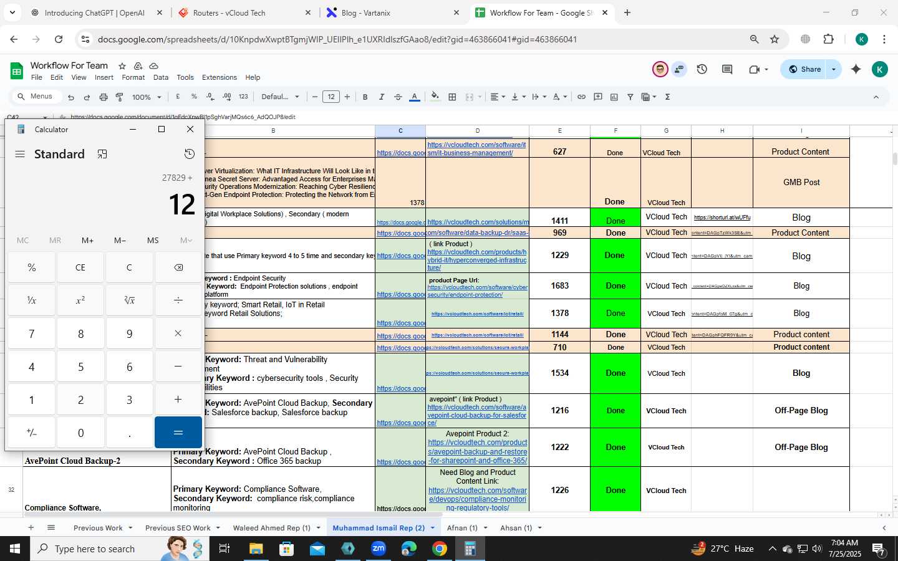
Task: Format cell as percent
Action: pos(194,97)
